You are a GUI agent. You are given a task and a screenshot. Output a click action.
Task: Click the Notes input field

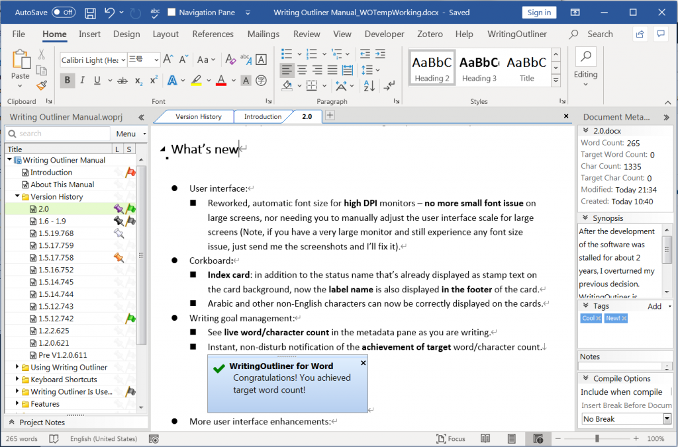pyautogui.click(x=620, y=366)
